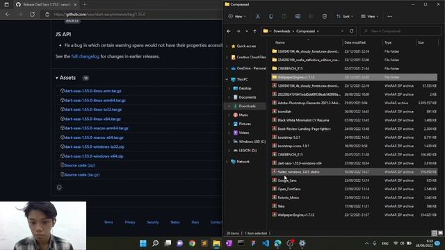Open Sublime Text from the taskbar

tap(204, 243)
